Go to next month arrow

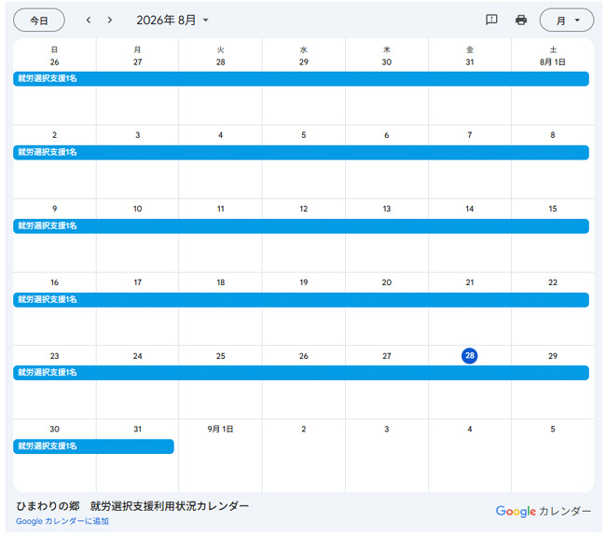pos(110,21)
